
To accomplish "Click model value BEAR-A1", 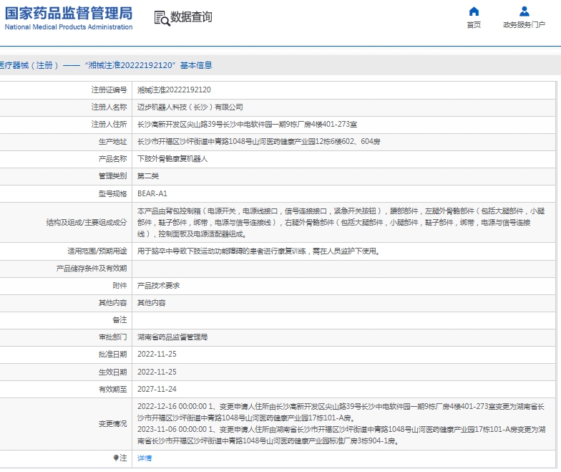I will click(152, 193).
